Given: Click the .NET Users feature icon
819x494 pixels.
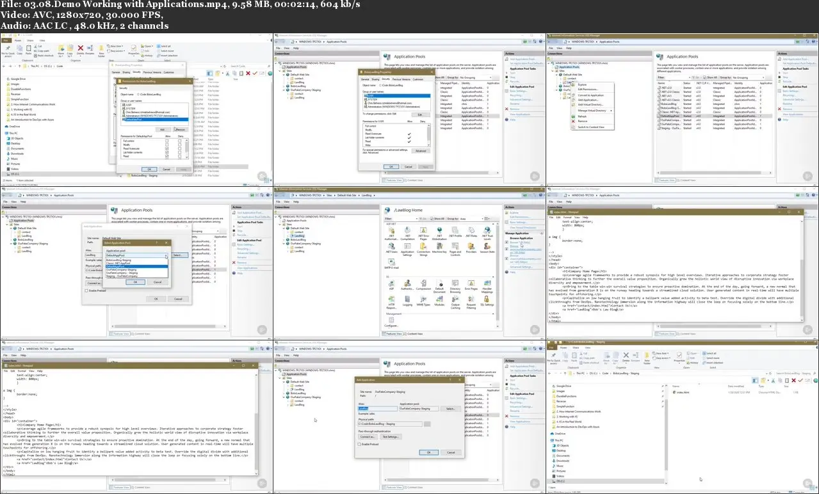Looking at the screenshot, I should 391,248.
